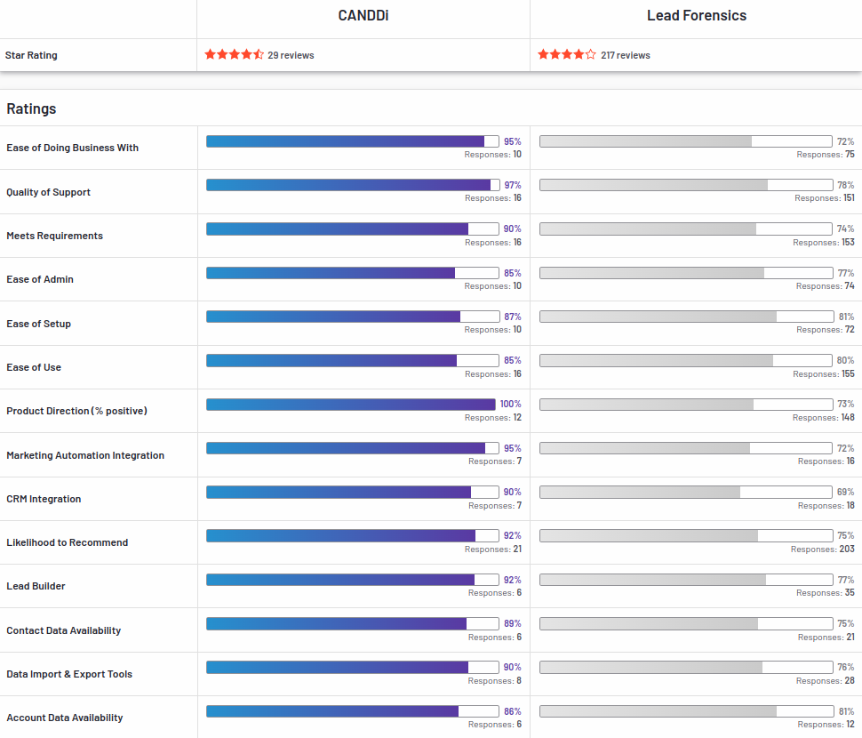This screenshot has width=862, height=738.
Task: Click CANDDi Lead Builder progress bar
Action: 353,580
